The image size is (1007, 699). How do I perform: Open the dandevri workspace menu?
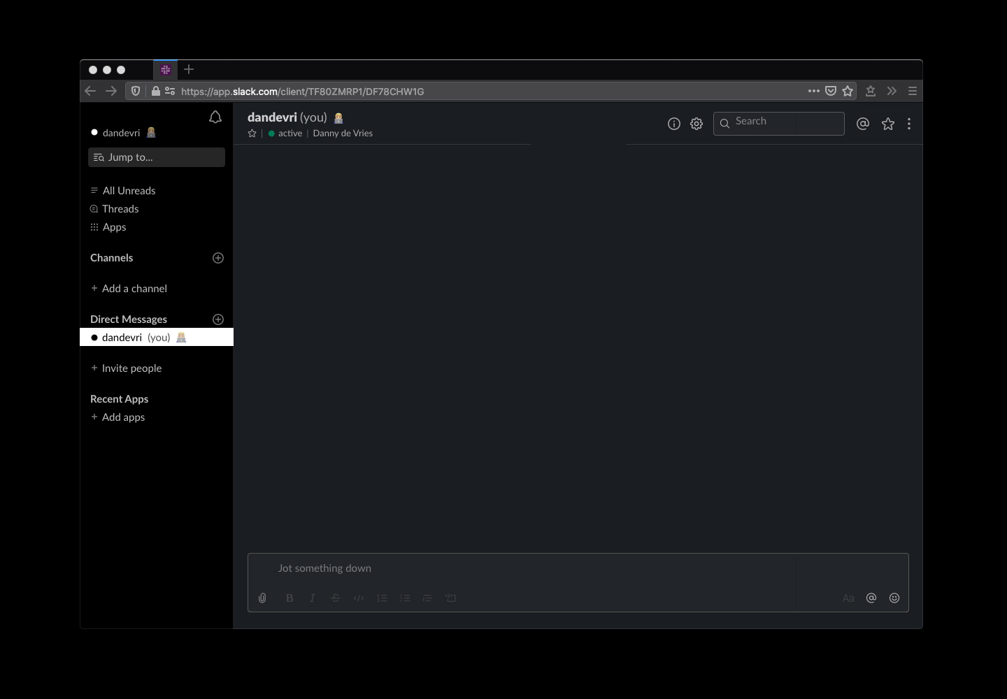point(123,133)
